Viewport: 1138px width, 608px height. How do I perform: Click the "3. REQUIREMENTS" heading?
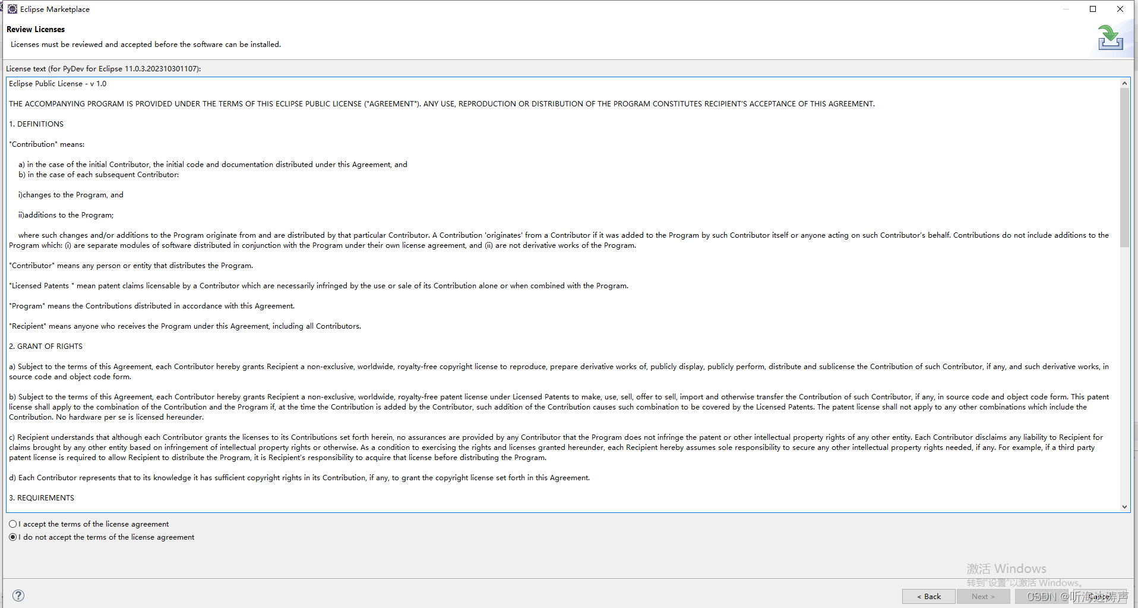pos(42,498)
